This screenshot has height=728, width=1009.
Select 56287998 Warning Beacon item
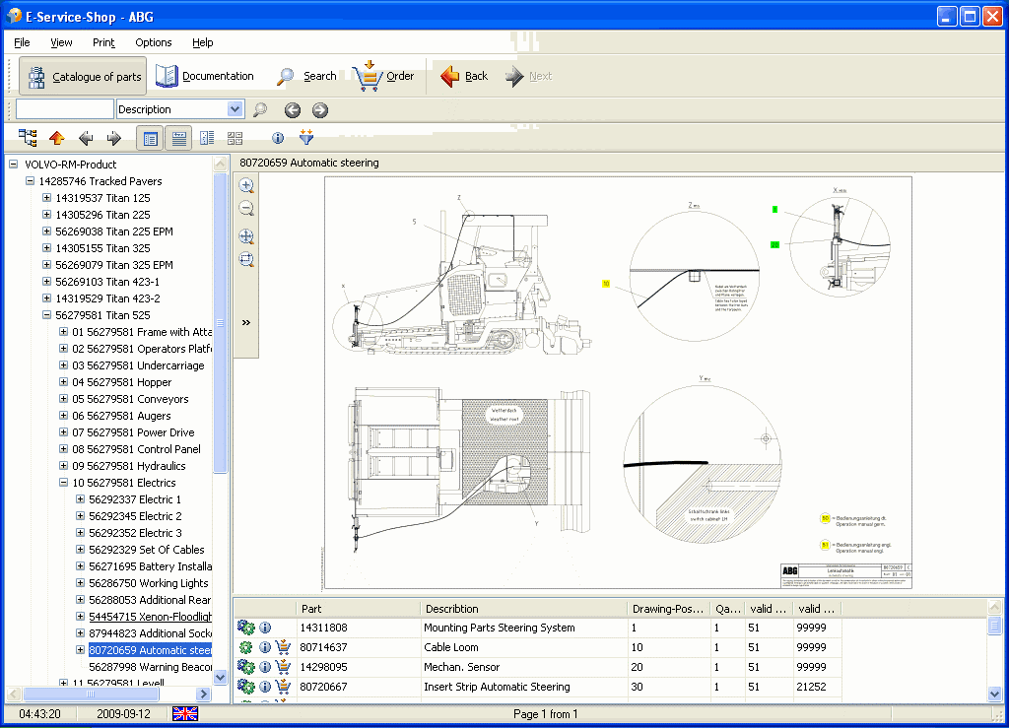[151, 667]
